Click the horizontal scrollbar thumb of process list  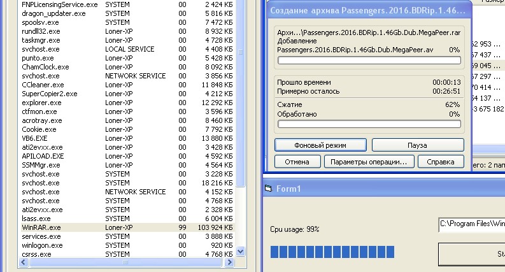click(125, 262)
